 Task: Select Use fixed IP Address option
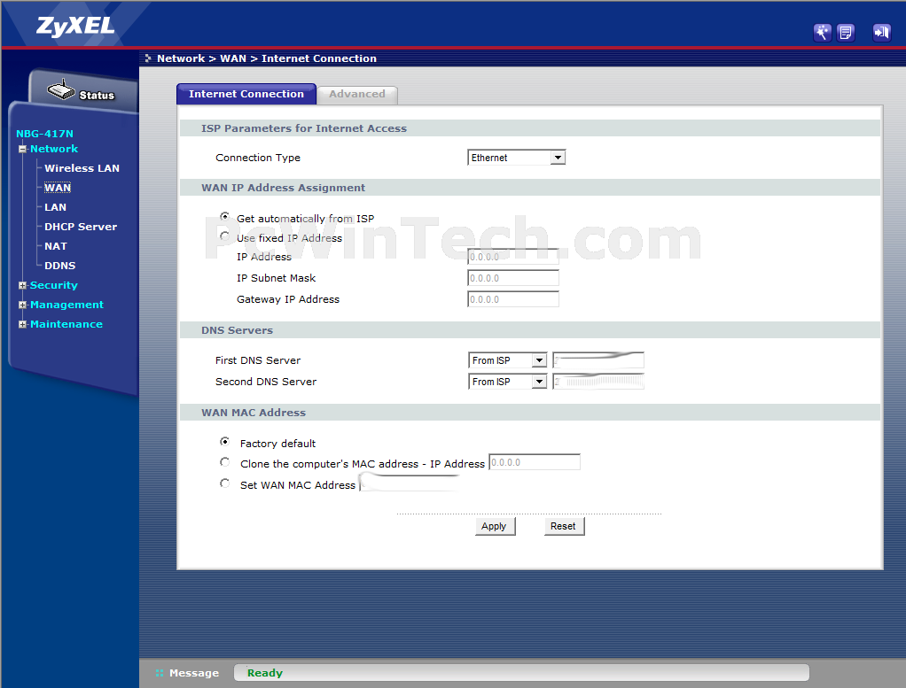[x=224, y=236]
